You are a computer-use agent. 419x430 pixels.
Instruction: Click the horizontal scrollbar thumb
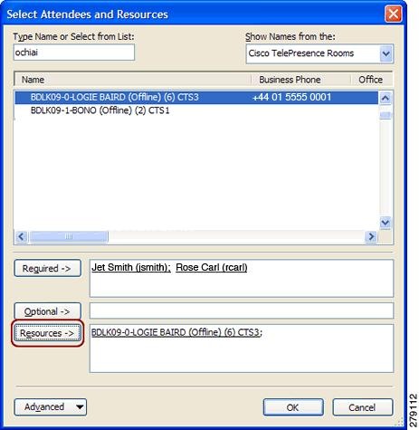pyautogui.click(x=69, y=236)
